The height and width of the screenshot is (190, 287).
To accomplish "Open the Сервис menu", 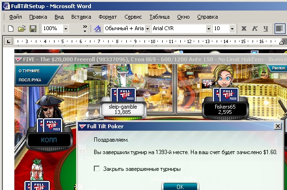I will pyautogui.click(x=133, y=17).
